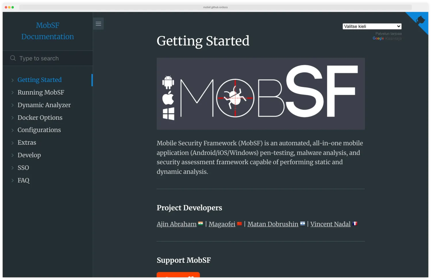Expand the Configurations chevron
This screenshot has width=431, height=280.
12,130
